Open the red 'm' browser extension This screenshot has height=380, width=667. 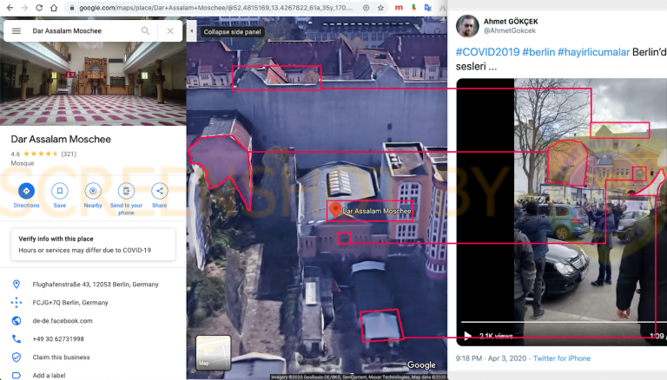[x=399, y=8]
